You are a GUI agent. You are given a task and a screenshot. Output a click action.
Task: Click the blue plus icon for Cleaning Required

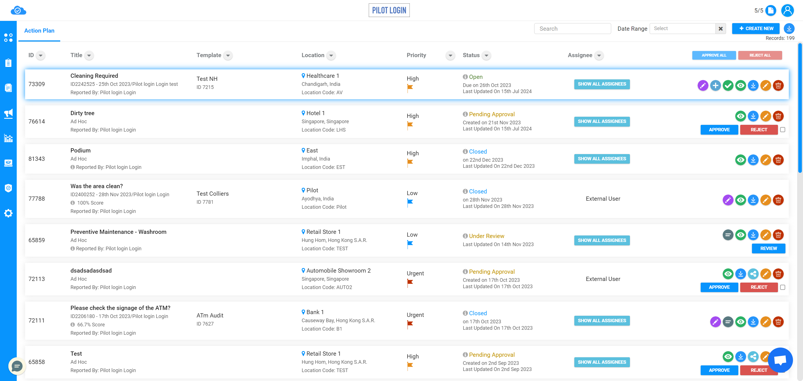(715, 85)
